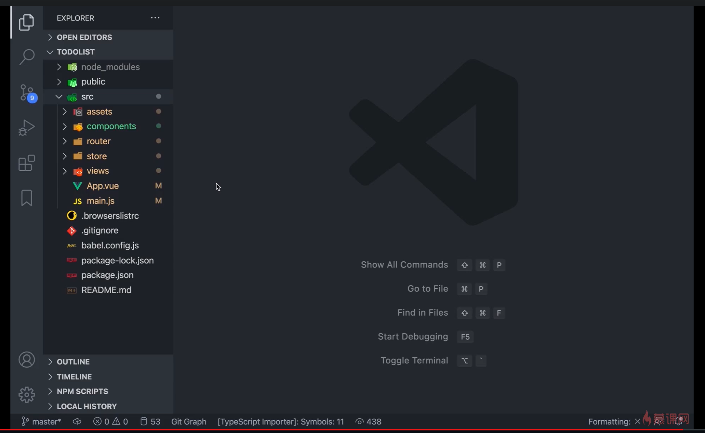Open main.js file
The image size is (705, 433).
(108, 201)
